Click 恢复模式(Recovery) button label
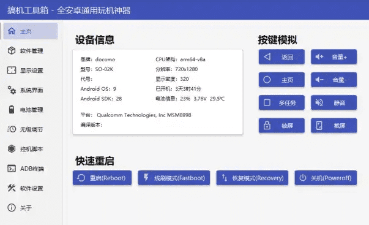This screenshot has width=369, height=225. coord(258,178)
